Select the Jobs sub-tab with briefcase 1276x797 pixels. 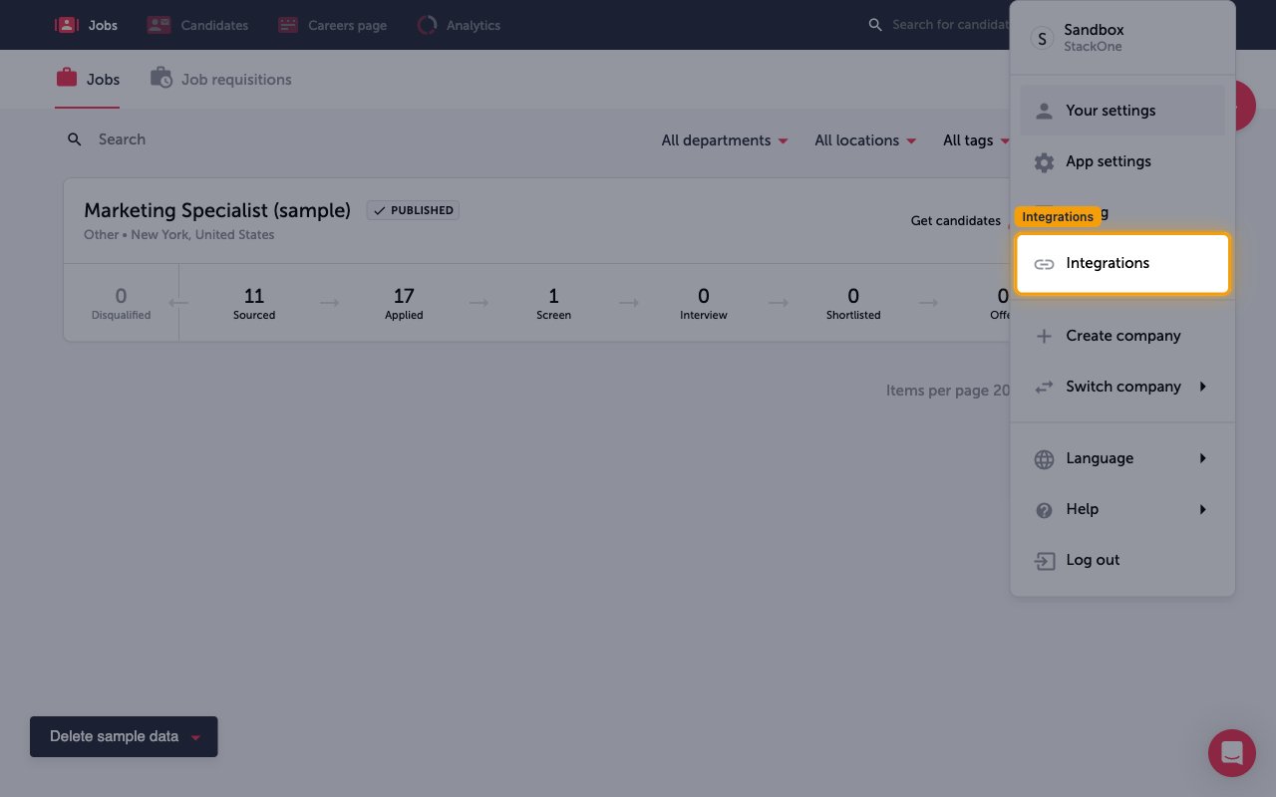[88, 79]
